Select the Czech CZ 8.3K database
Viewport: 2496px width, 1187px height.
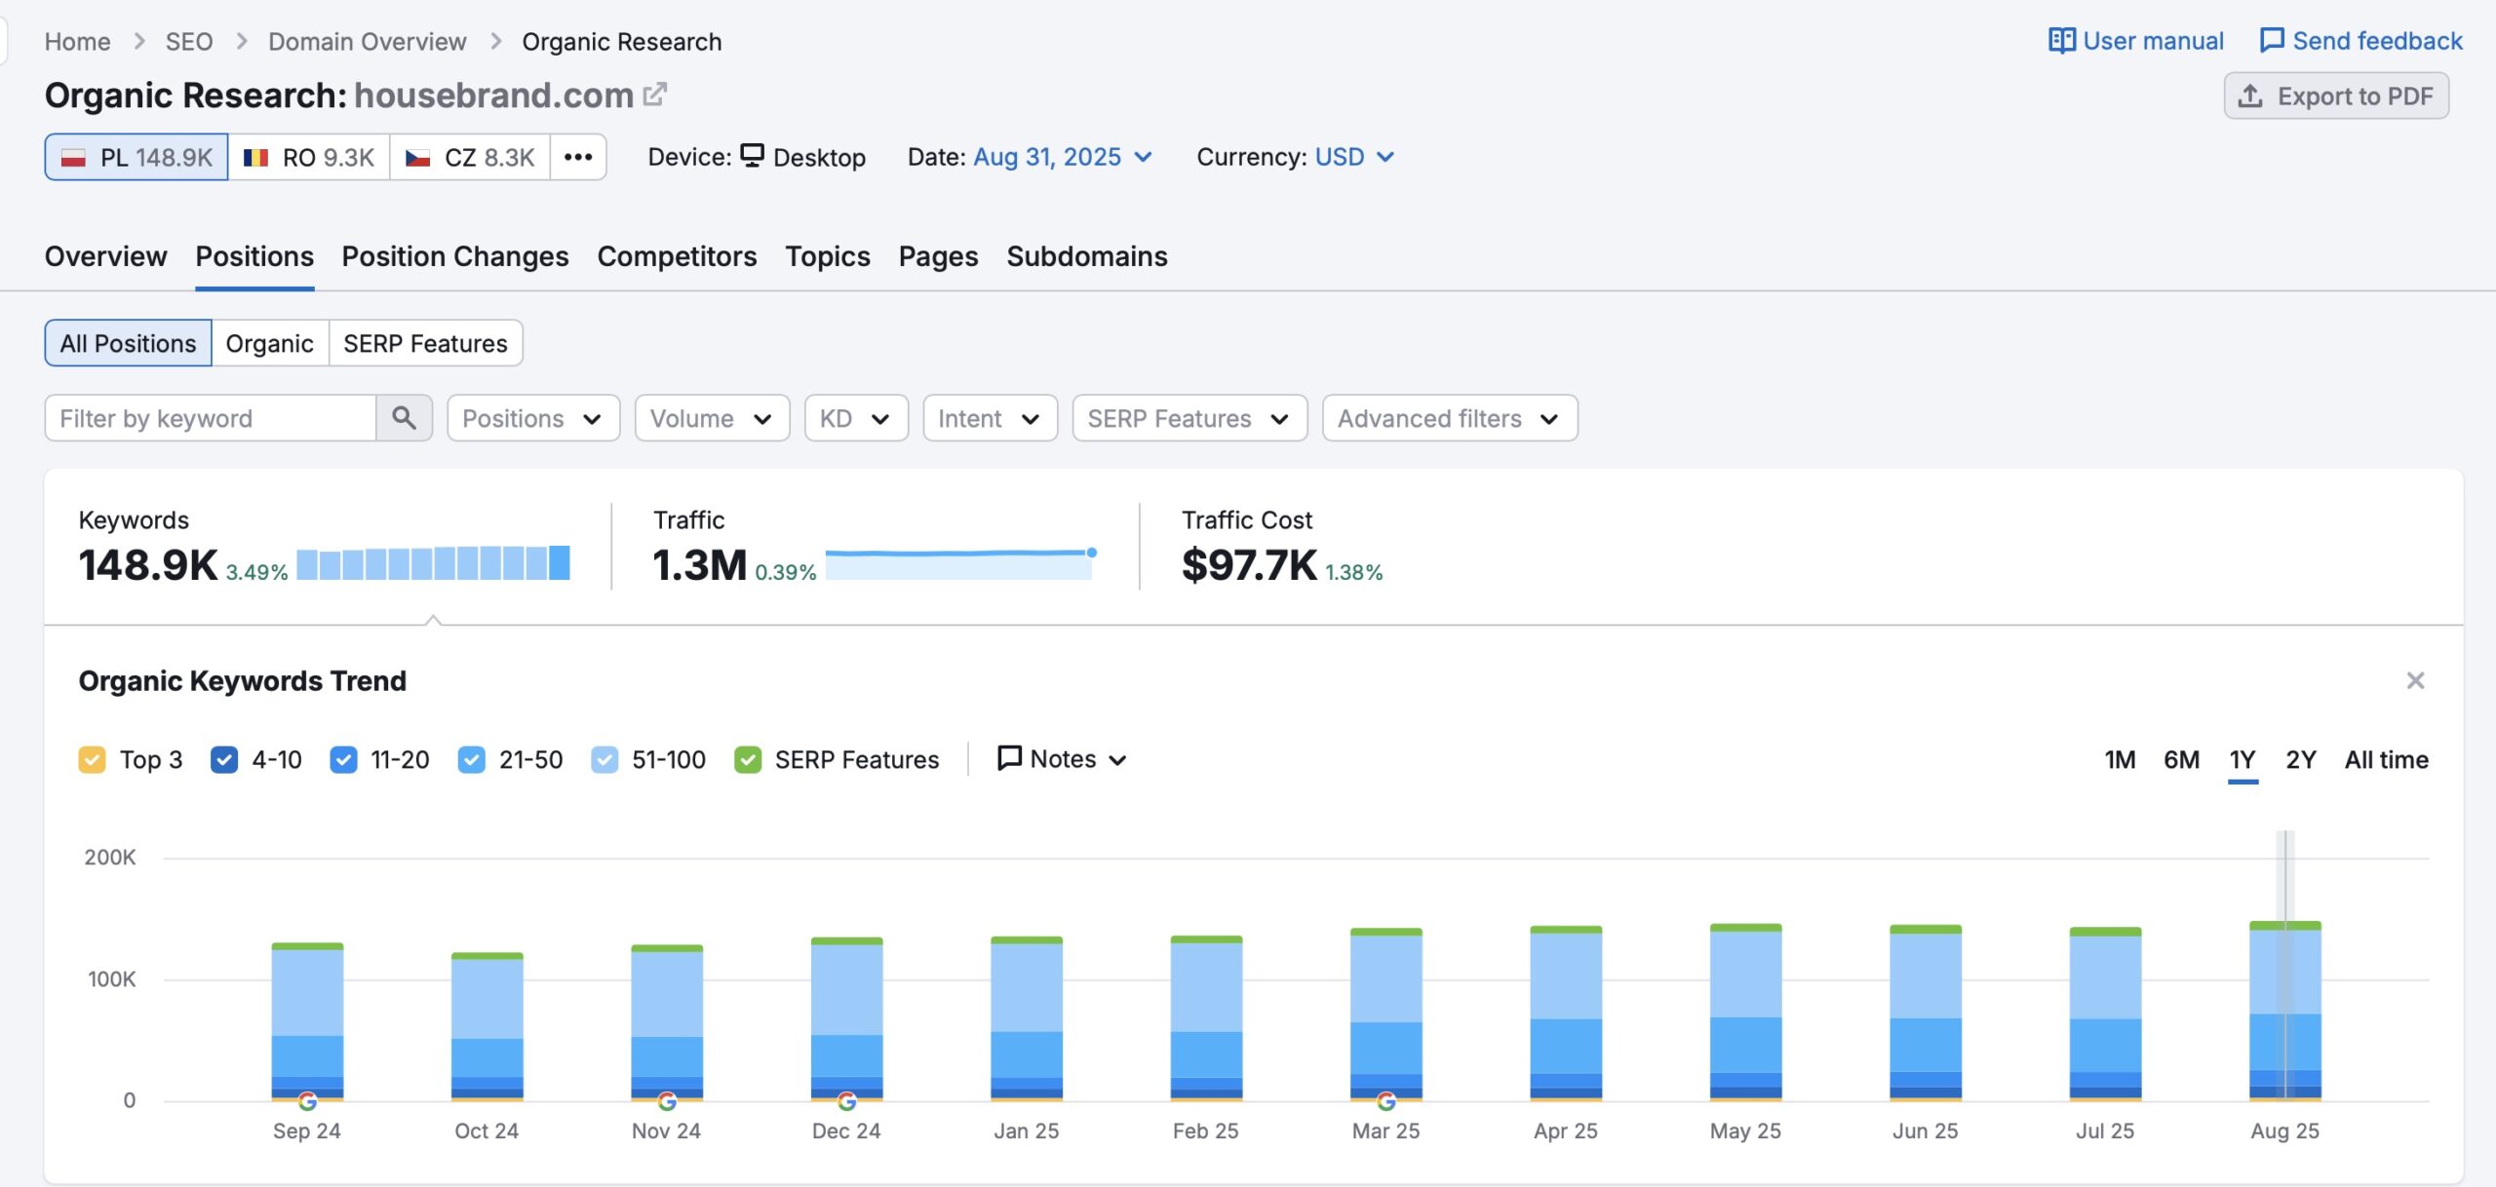pyautogui.click(x=470, y=157)
